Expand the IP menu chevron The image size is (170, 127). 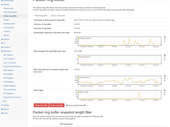click(26, 43)
